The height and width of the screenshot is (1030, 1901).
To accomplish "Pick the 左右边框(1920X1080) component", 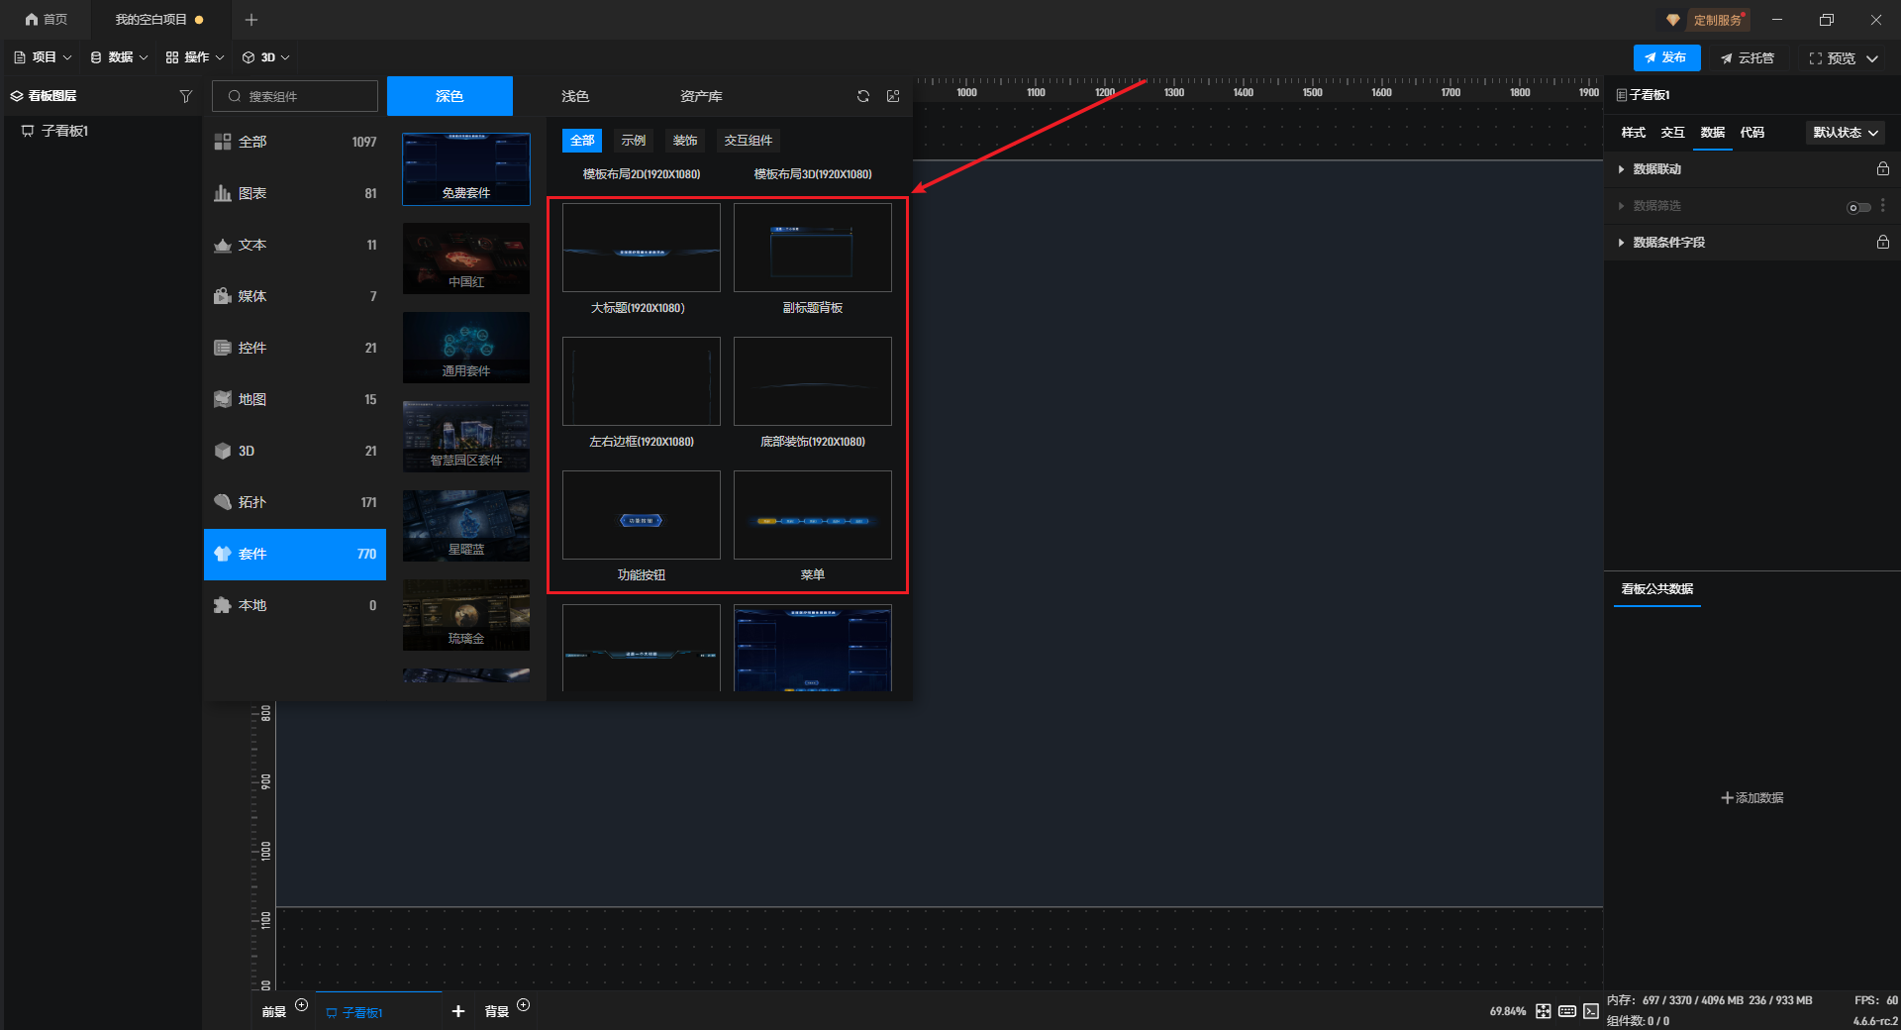I will click(642, 382).
